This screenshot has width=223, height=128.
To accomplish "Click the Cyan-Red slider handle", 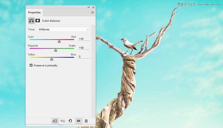I will tap(59, 41).
